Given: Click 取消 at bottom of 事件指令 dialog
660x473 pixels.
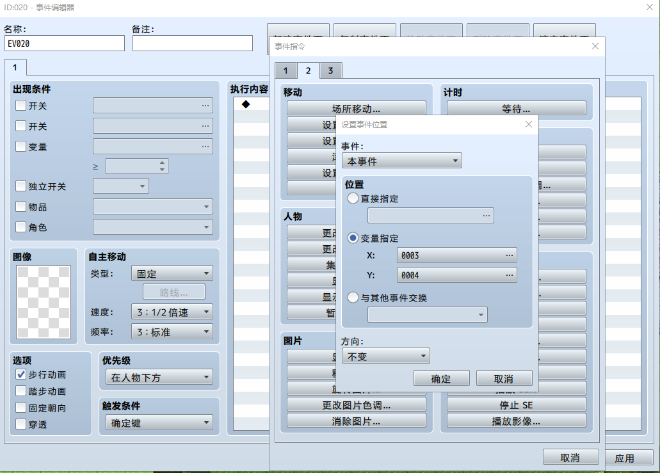Looking at the screenshot, I should coord(571,457).
